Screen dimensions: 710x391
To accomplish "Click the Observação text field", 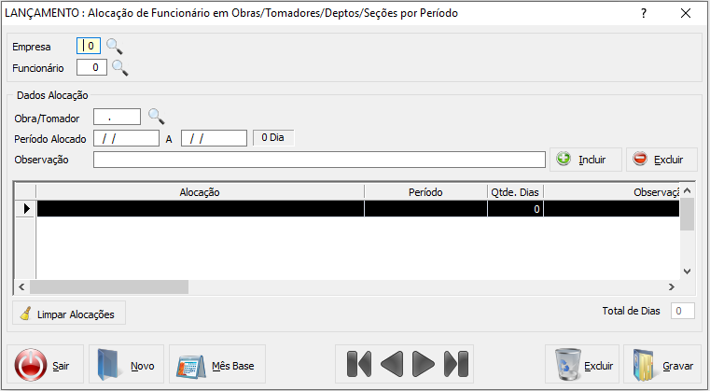I will [x=319, y=160].
